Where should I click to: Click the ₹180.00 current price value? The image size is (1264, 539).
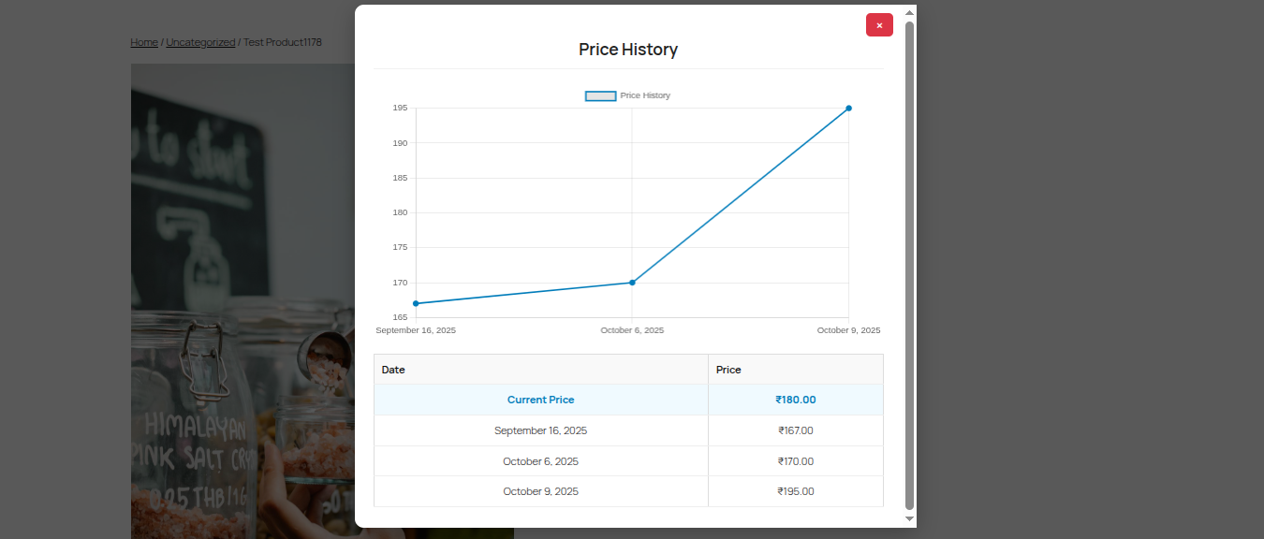[795, 400]
